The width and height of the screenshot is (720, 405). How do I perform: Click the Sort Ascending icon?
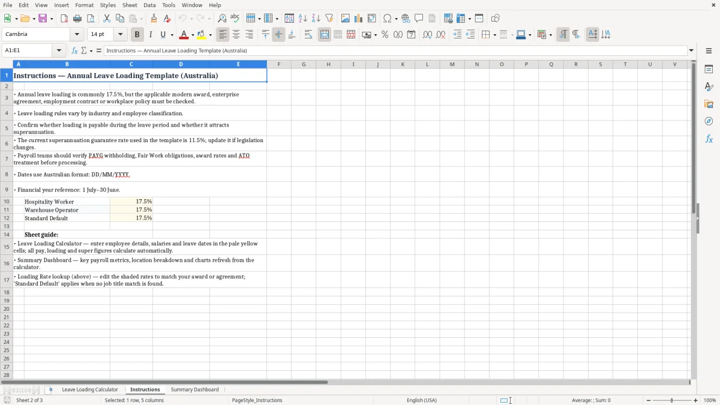click(x=303, y=19)
